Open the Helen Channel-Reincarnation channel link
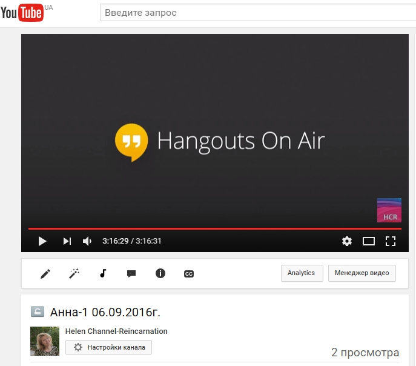Image resolution: width=416 pixels, height=366 pixels. [x=116, y=331]
